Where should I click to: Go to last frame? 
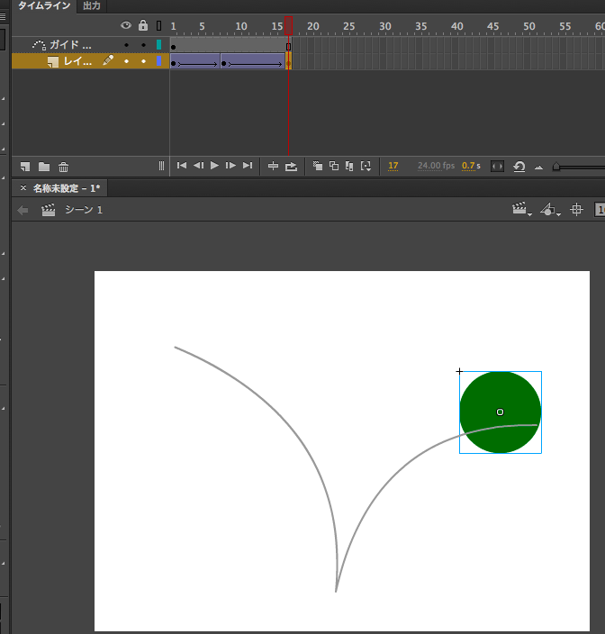pos(248,166)
